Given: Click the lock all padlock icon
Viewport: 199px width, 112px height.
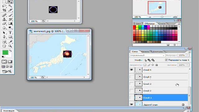Looking at the screenshot, I should 157,65.
